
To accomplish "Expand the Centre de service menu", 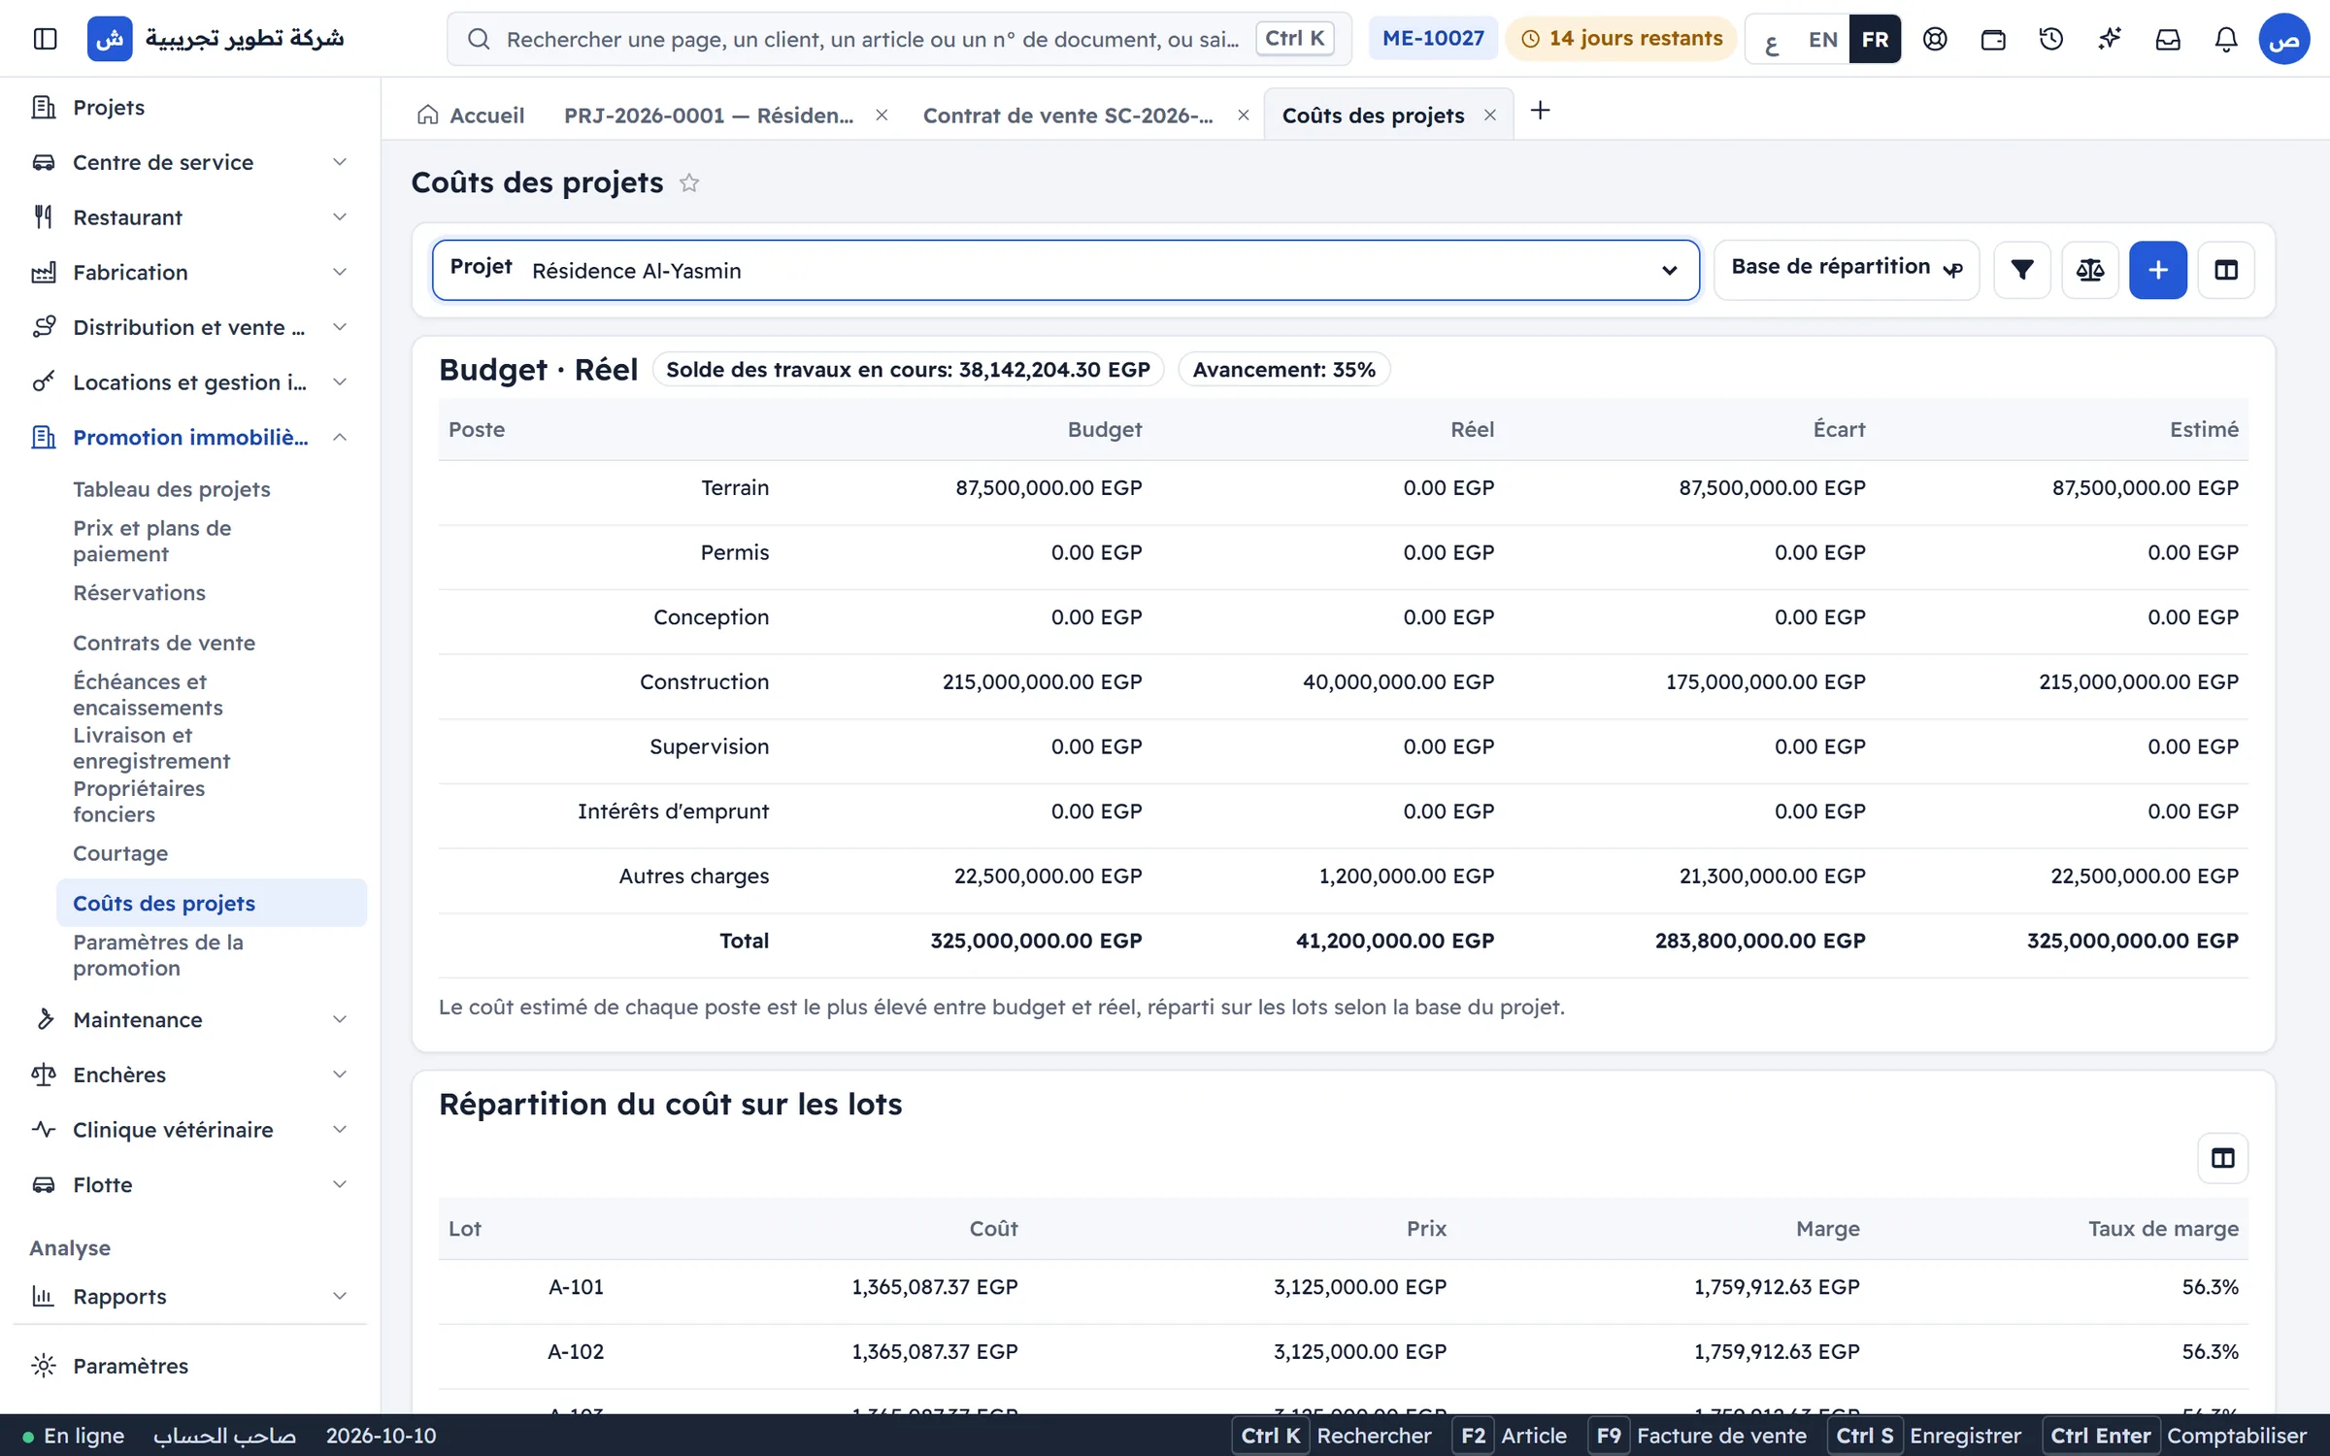I will 190,162.
